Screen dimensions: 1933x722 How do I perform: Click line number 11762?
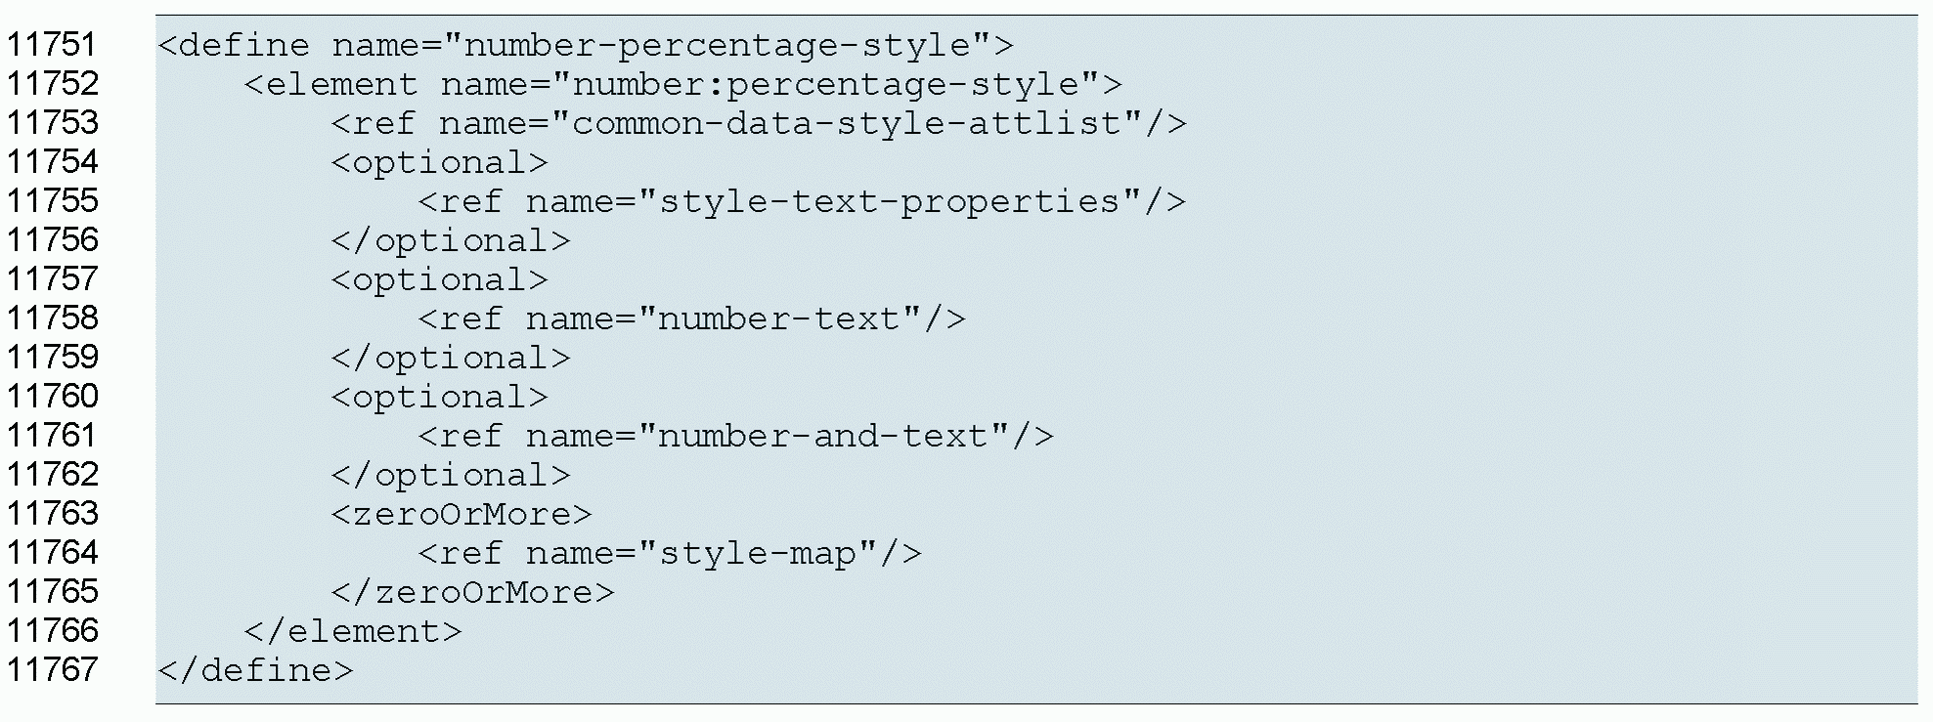[x=53, y=475]
